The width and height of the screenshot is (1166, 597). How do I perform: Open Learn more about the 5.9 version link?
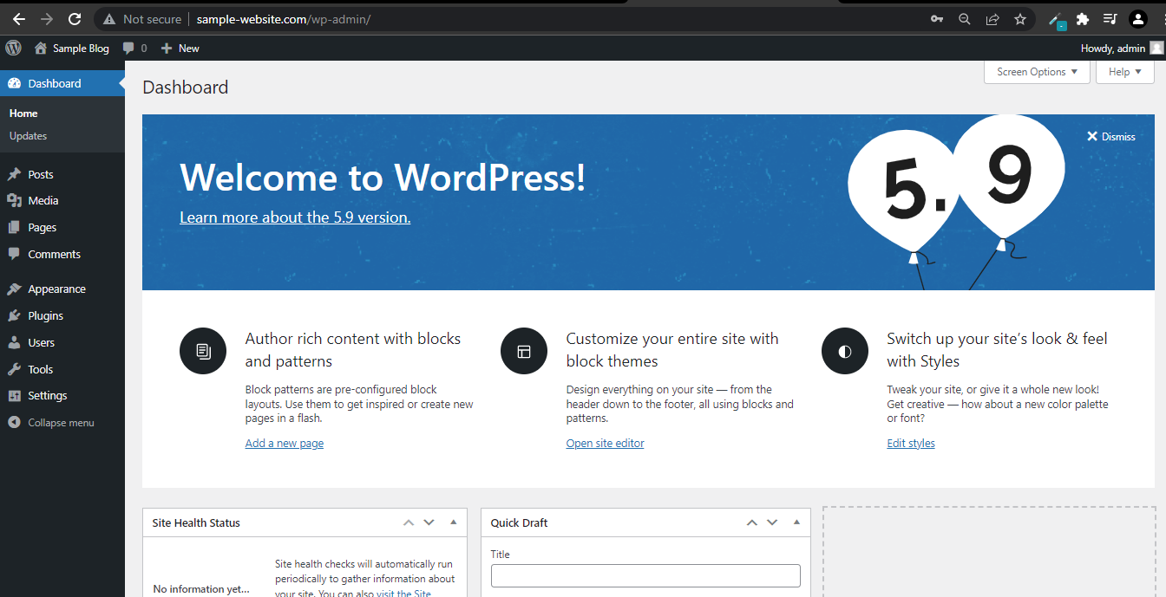point(295,217)
